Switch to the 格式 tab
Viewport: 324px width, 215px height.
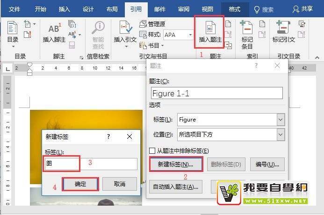(x=235, y=9)
